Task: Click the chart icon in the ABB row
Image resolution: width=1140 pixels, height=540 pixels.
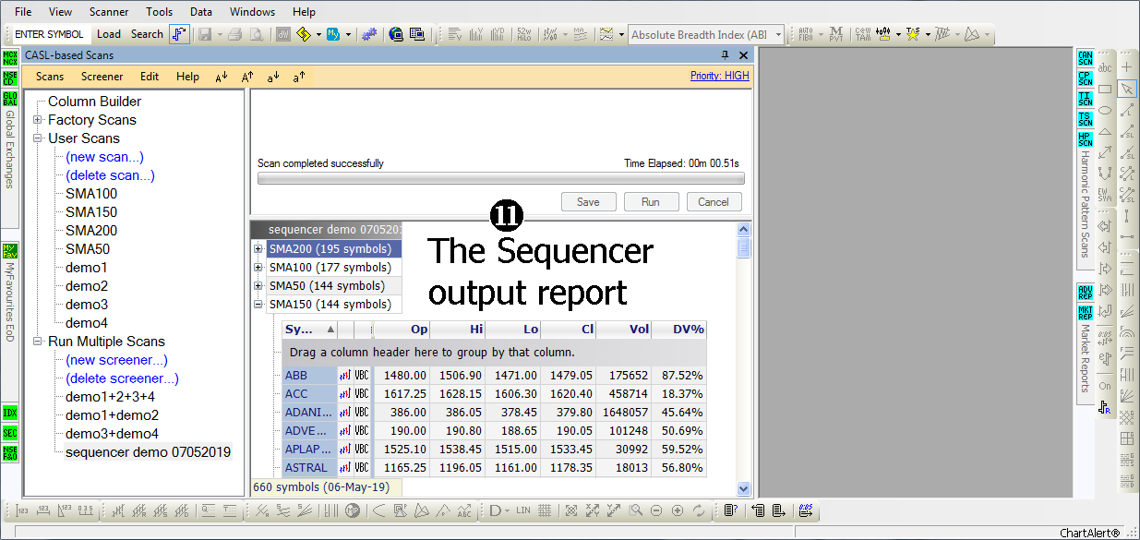Action: pos(346,376)
